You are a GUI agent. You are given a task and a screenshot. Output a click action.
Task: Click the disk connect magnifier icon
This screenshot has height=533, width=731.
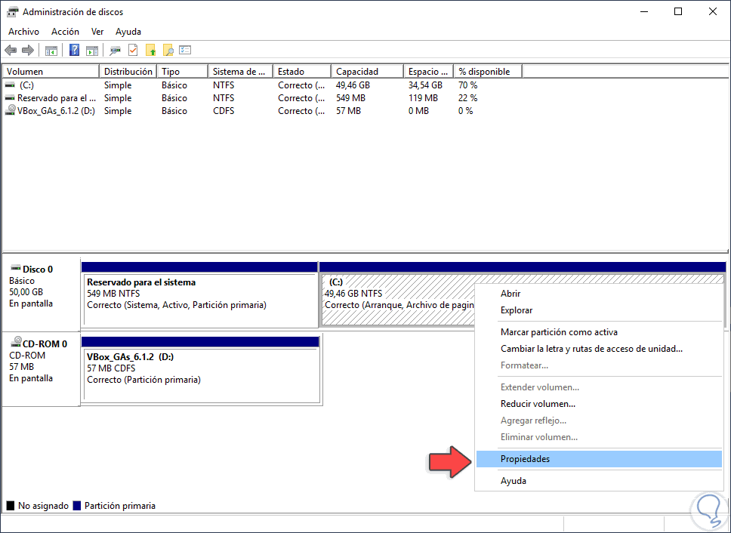point(115,51)
